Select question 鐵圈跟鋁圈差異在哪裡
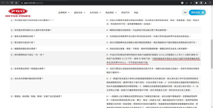 point(24,49)
